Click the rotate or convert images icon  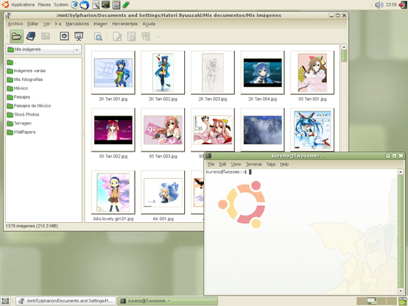pos(146,36)
